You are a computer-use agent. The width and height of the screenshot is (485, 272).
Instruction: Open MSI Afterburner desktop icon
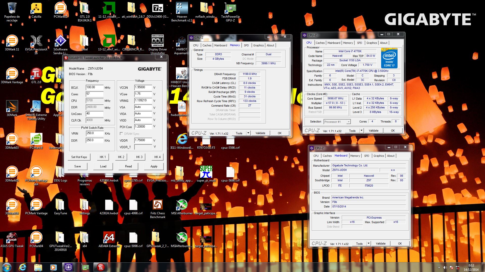(182, 207)
